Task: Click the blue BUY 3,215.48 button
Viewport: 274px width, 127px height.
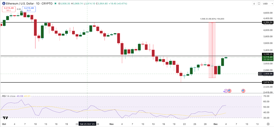Action: click(29, 9)
